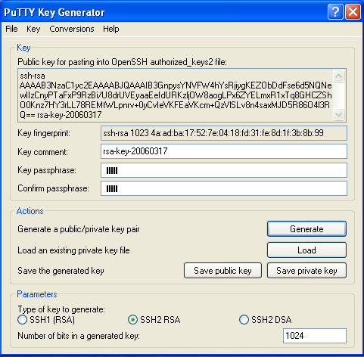Click Save private key button

pos(306,271)
